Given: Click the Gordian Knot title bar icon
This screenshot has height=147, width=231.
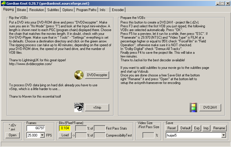Looking at the screenshot, I should coord(3,3).
